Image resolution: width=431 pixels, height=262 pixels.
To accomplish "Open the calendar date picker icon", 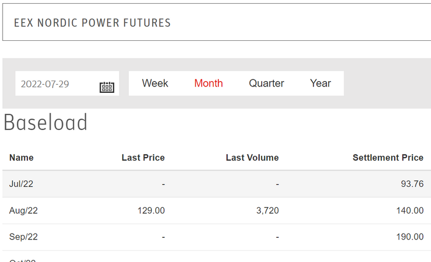I will (x=107, y=87).
